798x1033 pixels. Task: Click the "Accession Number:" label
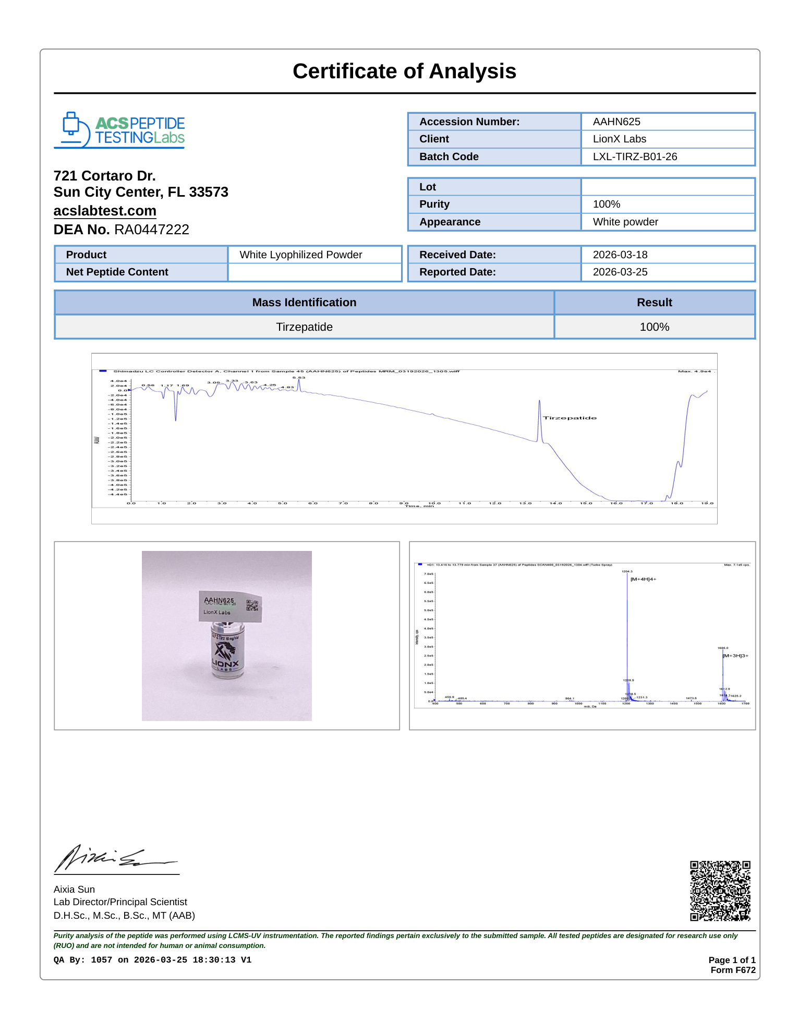tap(469, 122)
